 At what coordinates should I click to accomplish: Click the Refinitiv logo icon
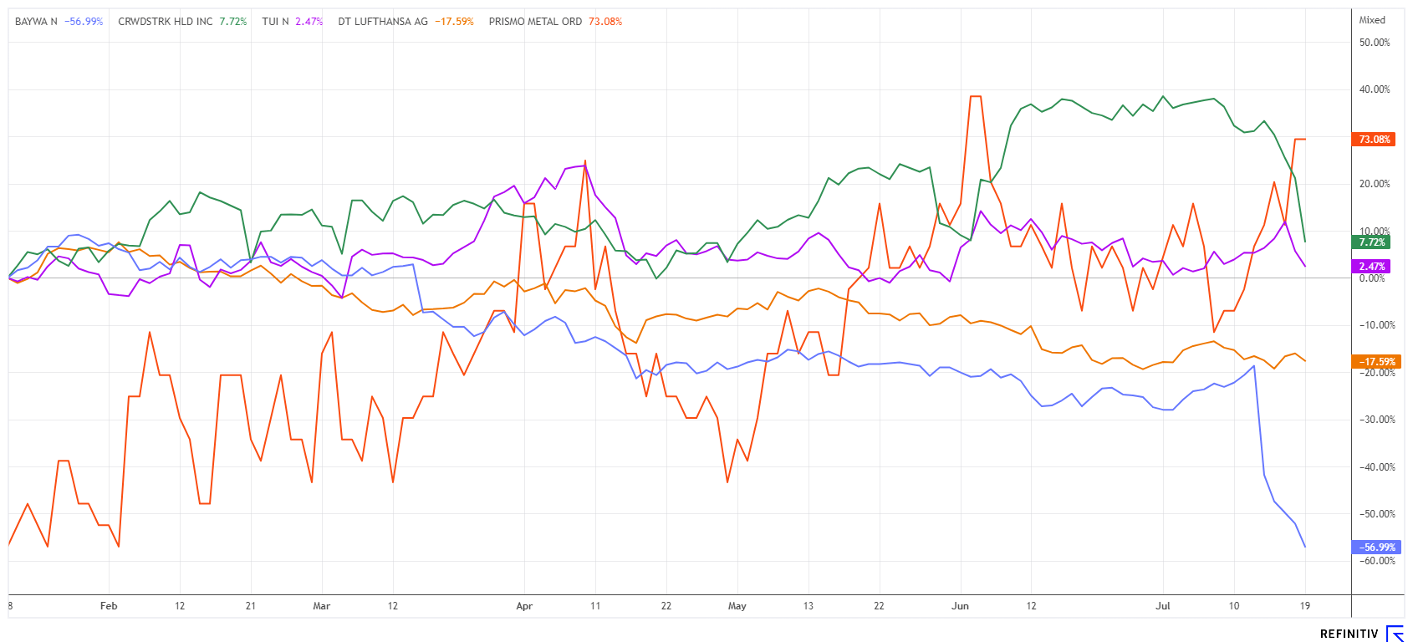tap(1395, 634)
